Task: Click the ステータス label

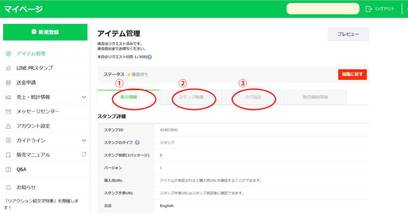Action: point(114,75)
